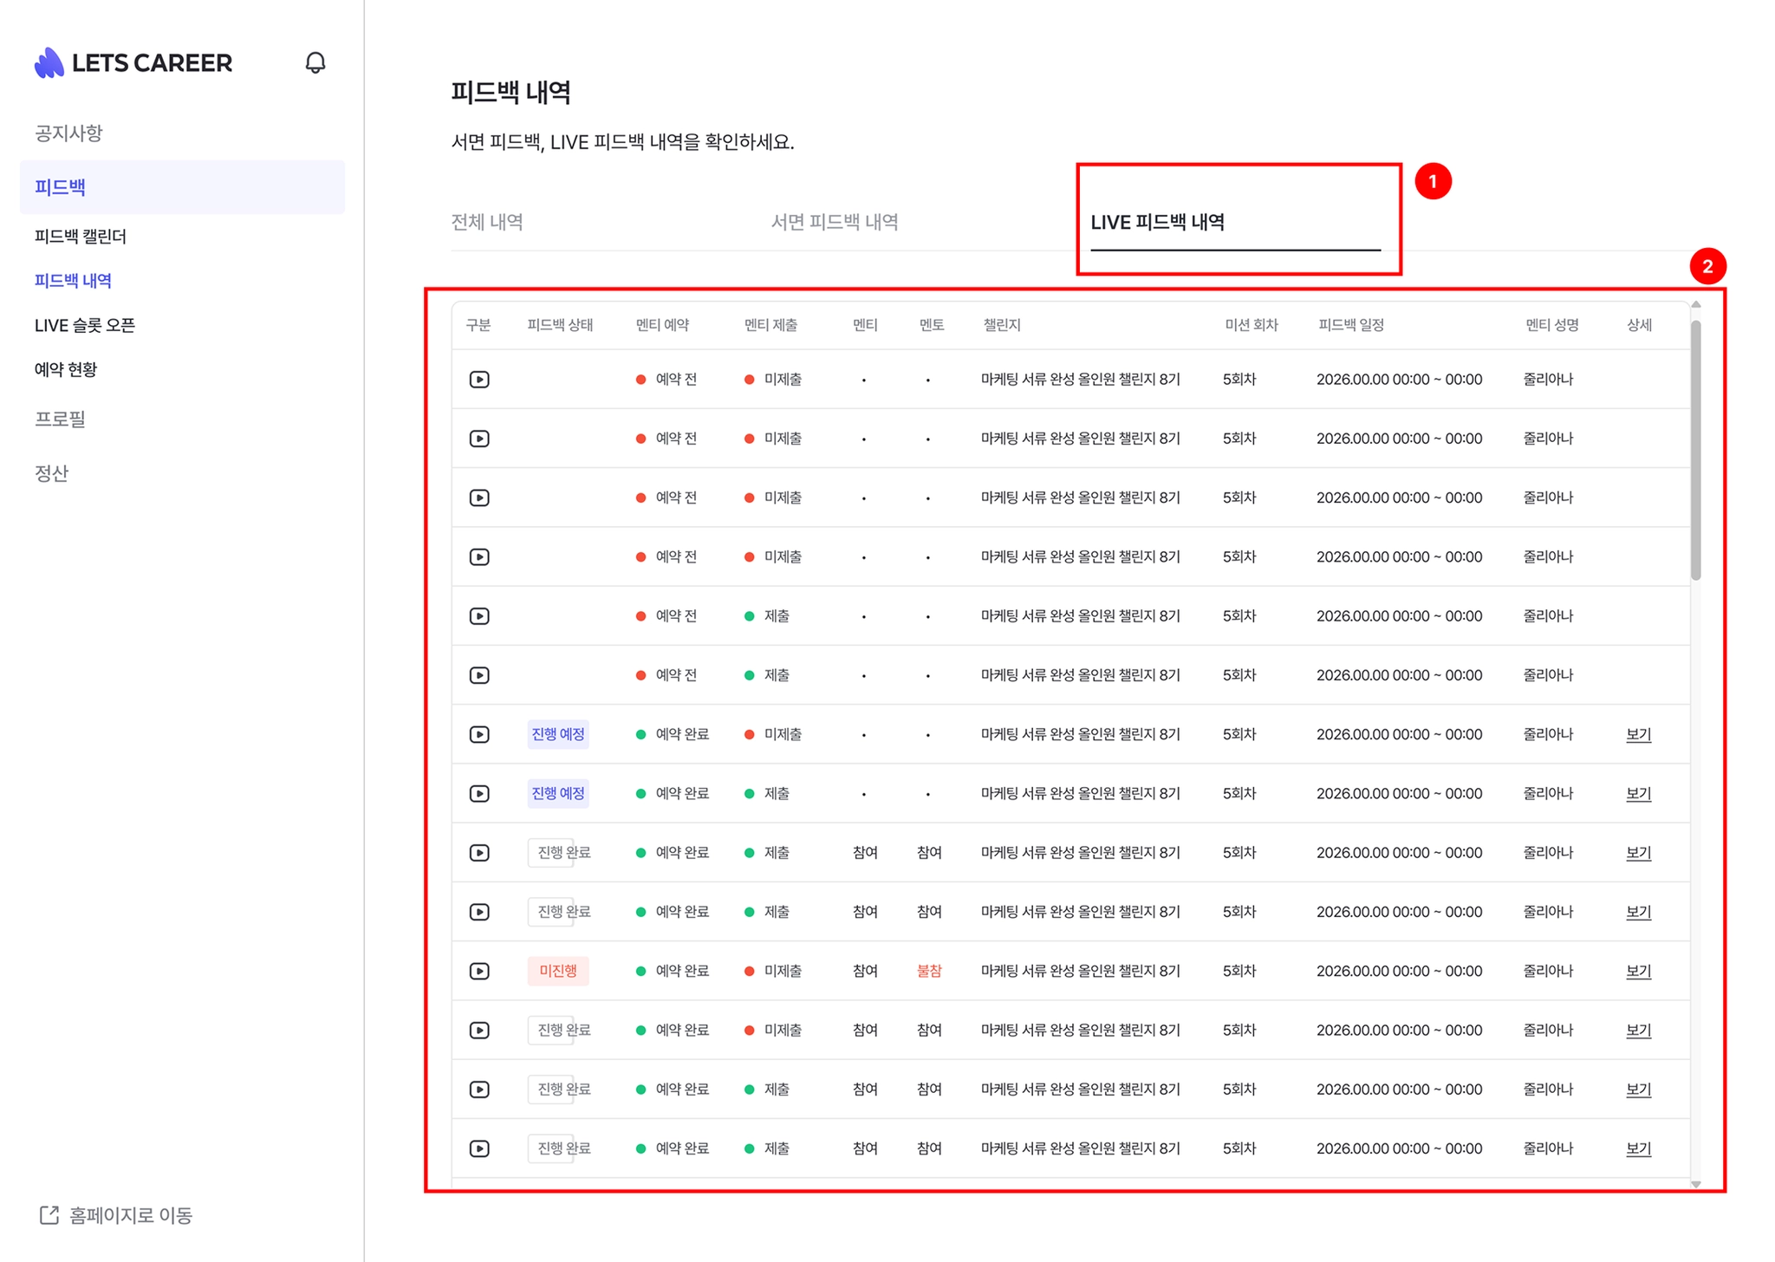
Task: Click the 피드백 일정 column header
Action: [x=1351, y=325]
